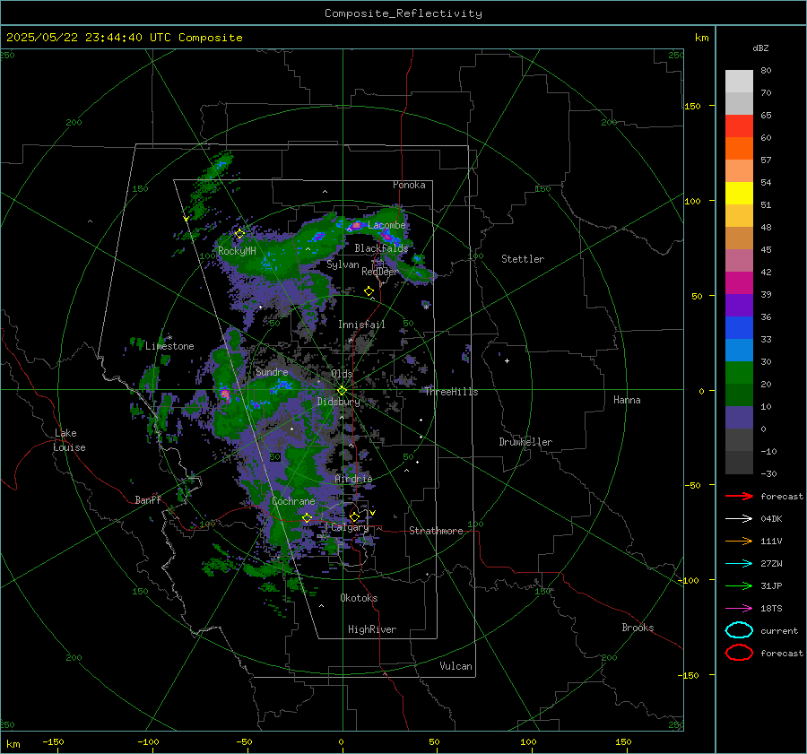Click the Didsbury map label

339,402
